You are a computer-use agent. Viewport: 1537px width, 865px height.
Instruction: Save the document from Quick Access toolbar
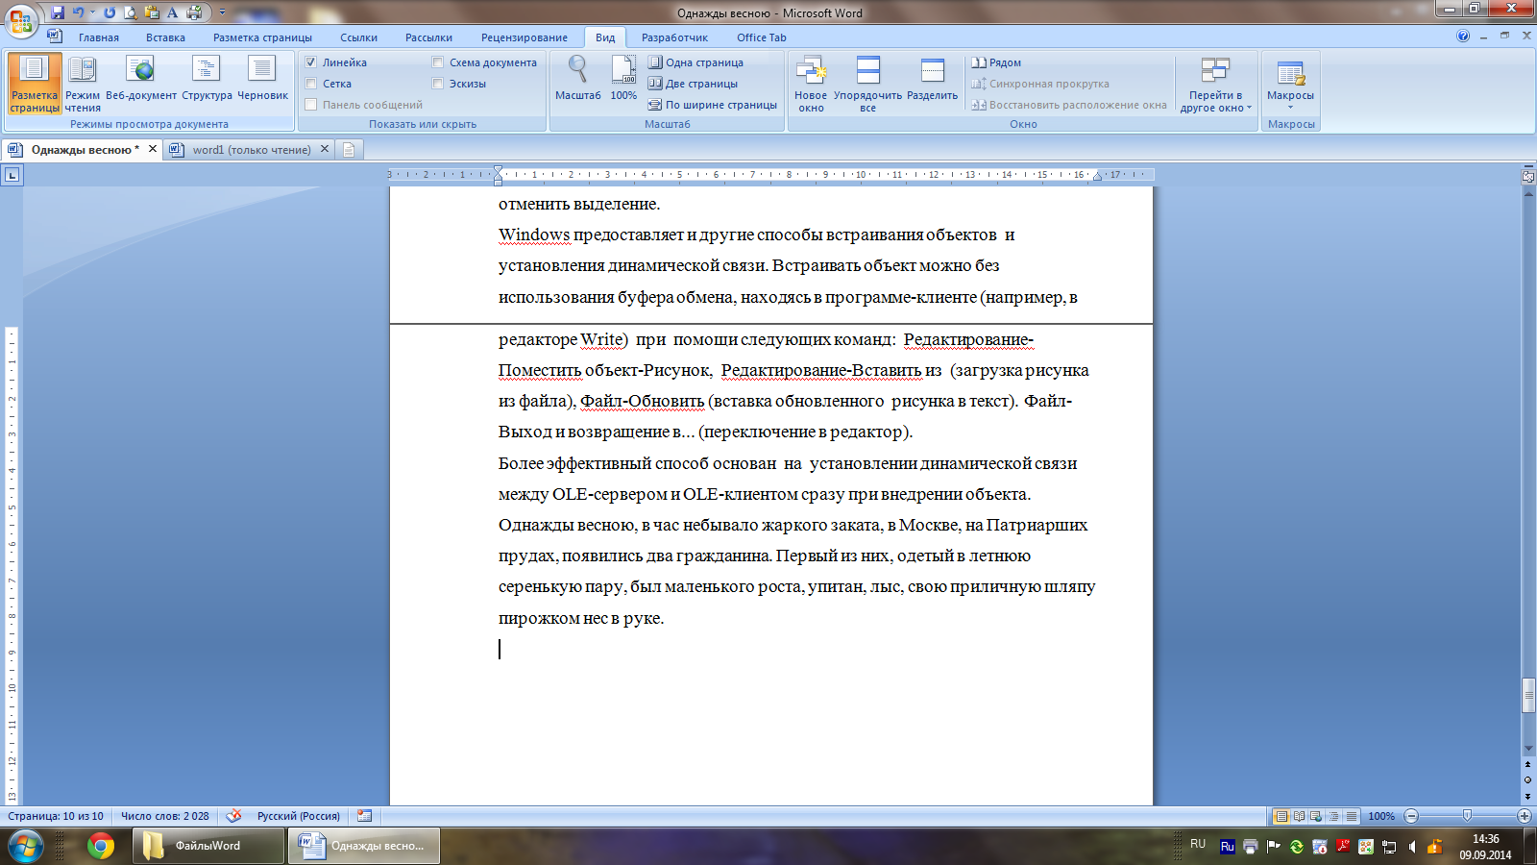point(59,12)
